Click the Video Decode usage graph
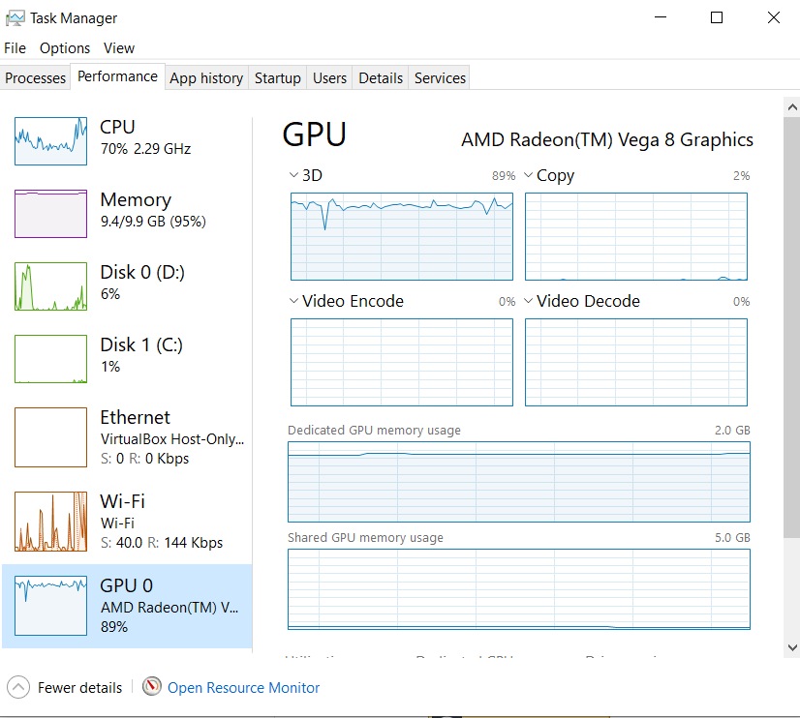 coord(636,362)
